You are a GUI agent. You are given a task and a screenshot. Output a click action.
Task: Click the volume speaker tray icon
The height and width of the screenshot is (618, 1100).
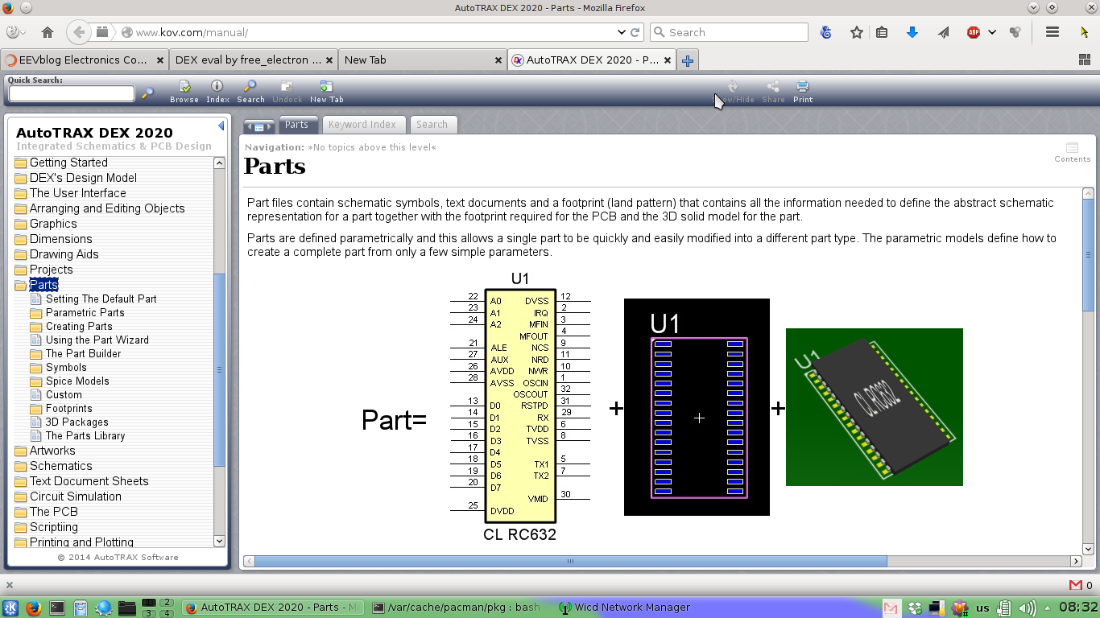pyautogui.click(x=1027, y=608)
